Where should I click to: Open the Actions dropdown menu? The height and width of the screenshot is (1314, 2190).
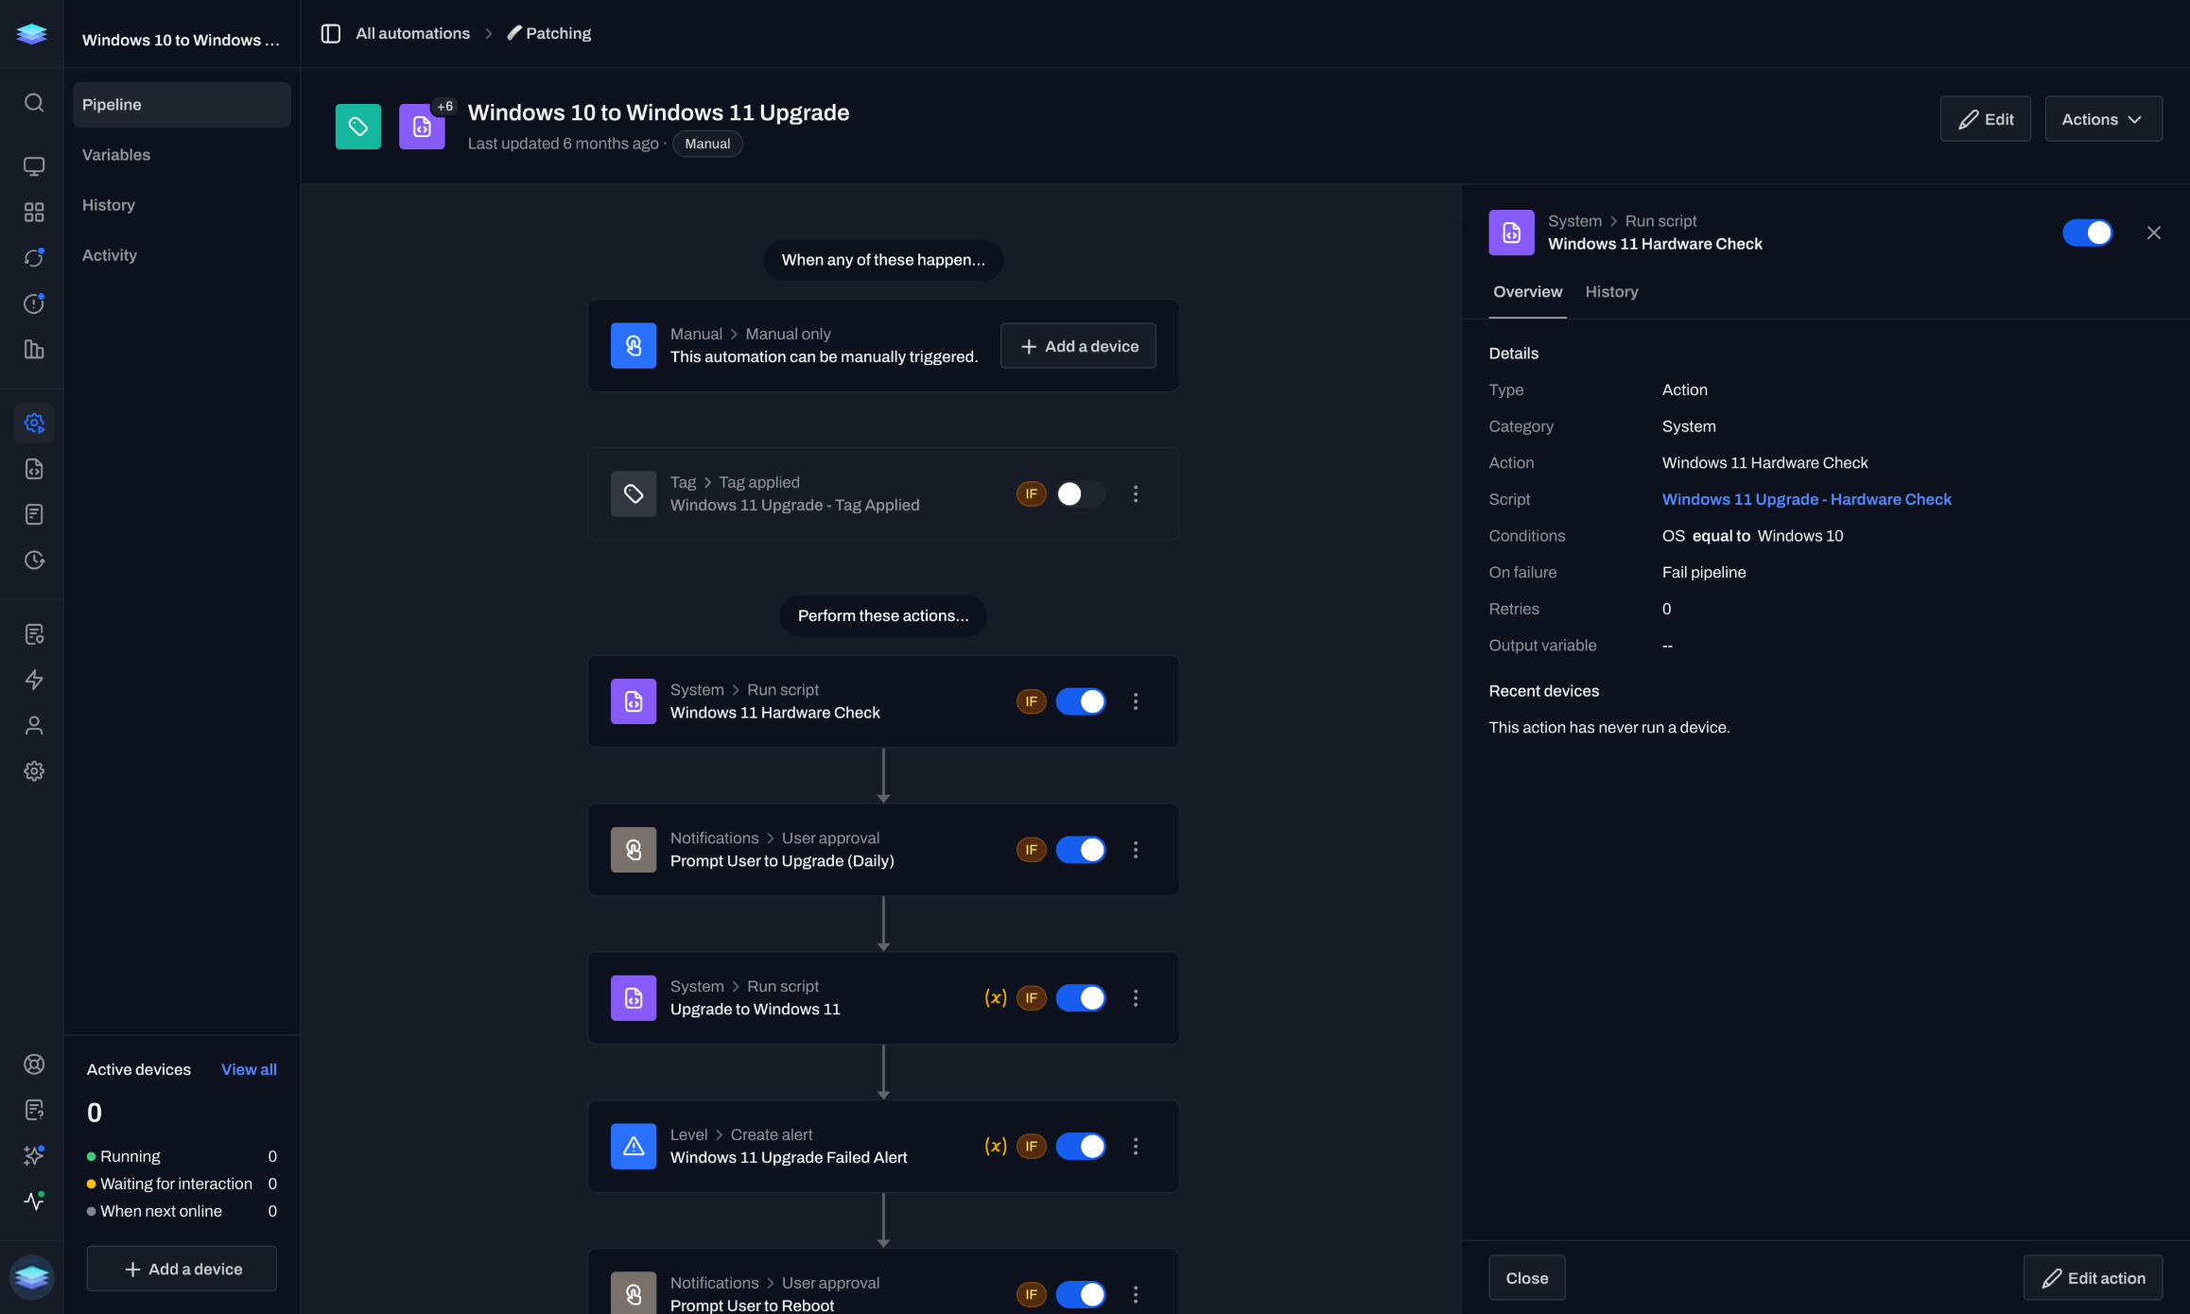pos(2103,119)
